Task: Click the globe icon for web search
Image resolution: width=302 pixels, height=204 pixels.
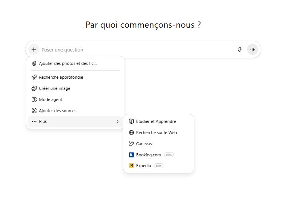Action: point(131,133)
